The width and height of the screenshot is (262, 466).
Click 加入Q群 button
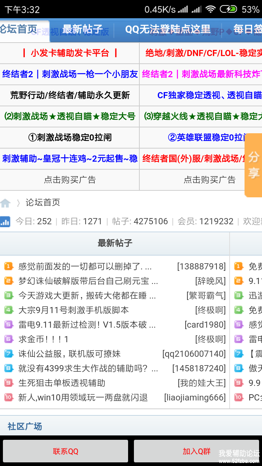(x=196, y=451)
